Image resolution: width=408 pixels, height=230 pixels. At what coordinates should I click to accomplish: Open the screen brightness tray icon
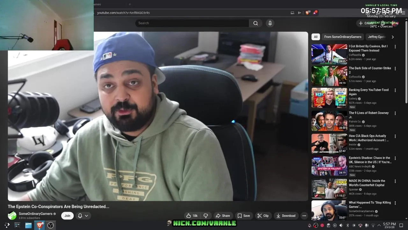354,226
